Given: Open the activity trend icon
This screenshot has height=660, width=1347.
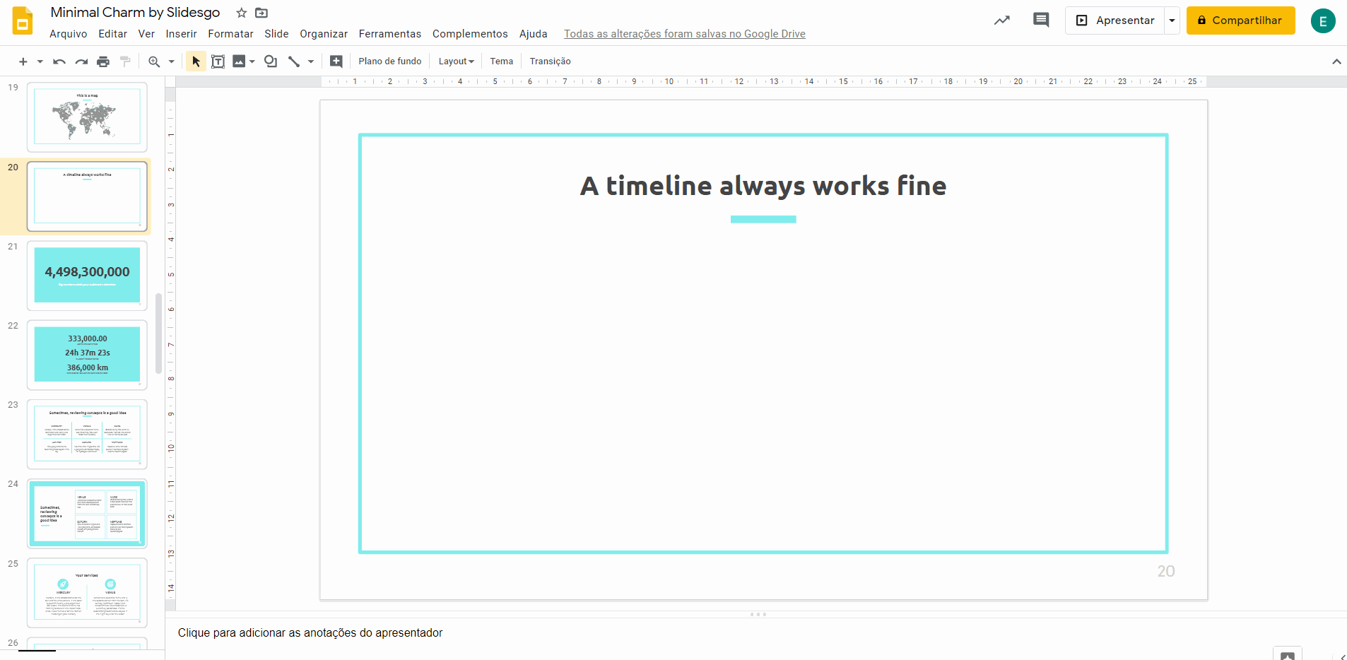Looking at the screenshot, I should pos(1002,20).
